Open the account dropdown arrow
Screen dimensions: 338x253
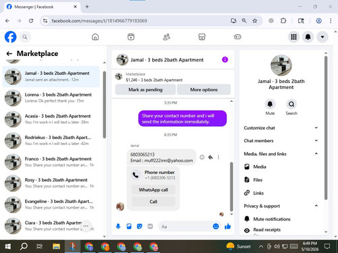322,37
